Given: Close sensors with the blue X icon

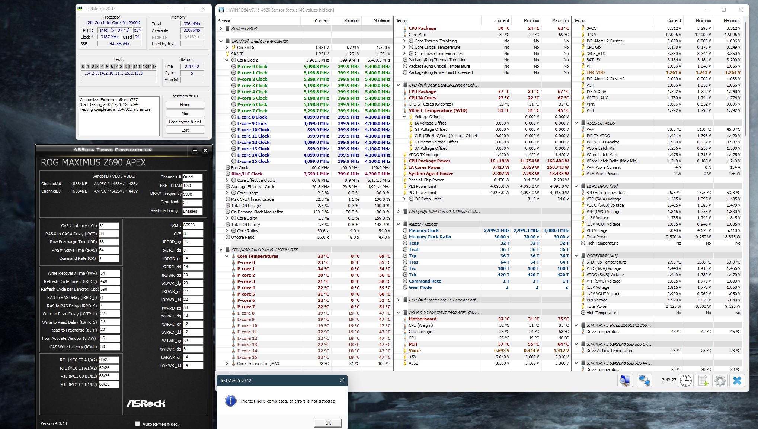Looking at the screenshot, I should tap(737, 380).
